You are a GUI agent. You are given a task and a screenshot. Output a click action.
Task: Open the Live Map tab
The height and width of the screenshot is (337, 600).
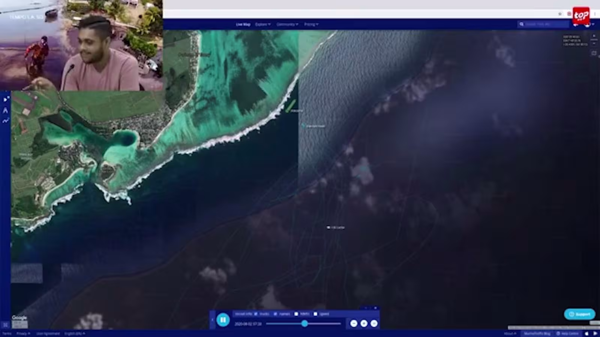click(243, 24)
